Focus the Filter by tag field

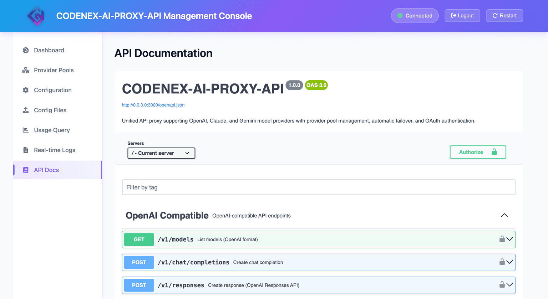(319, 187)
